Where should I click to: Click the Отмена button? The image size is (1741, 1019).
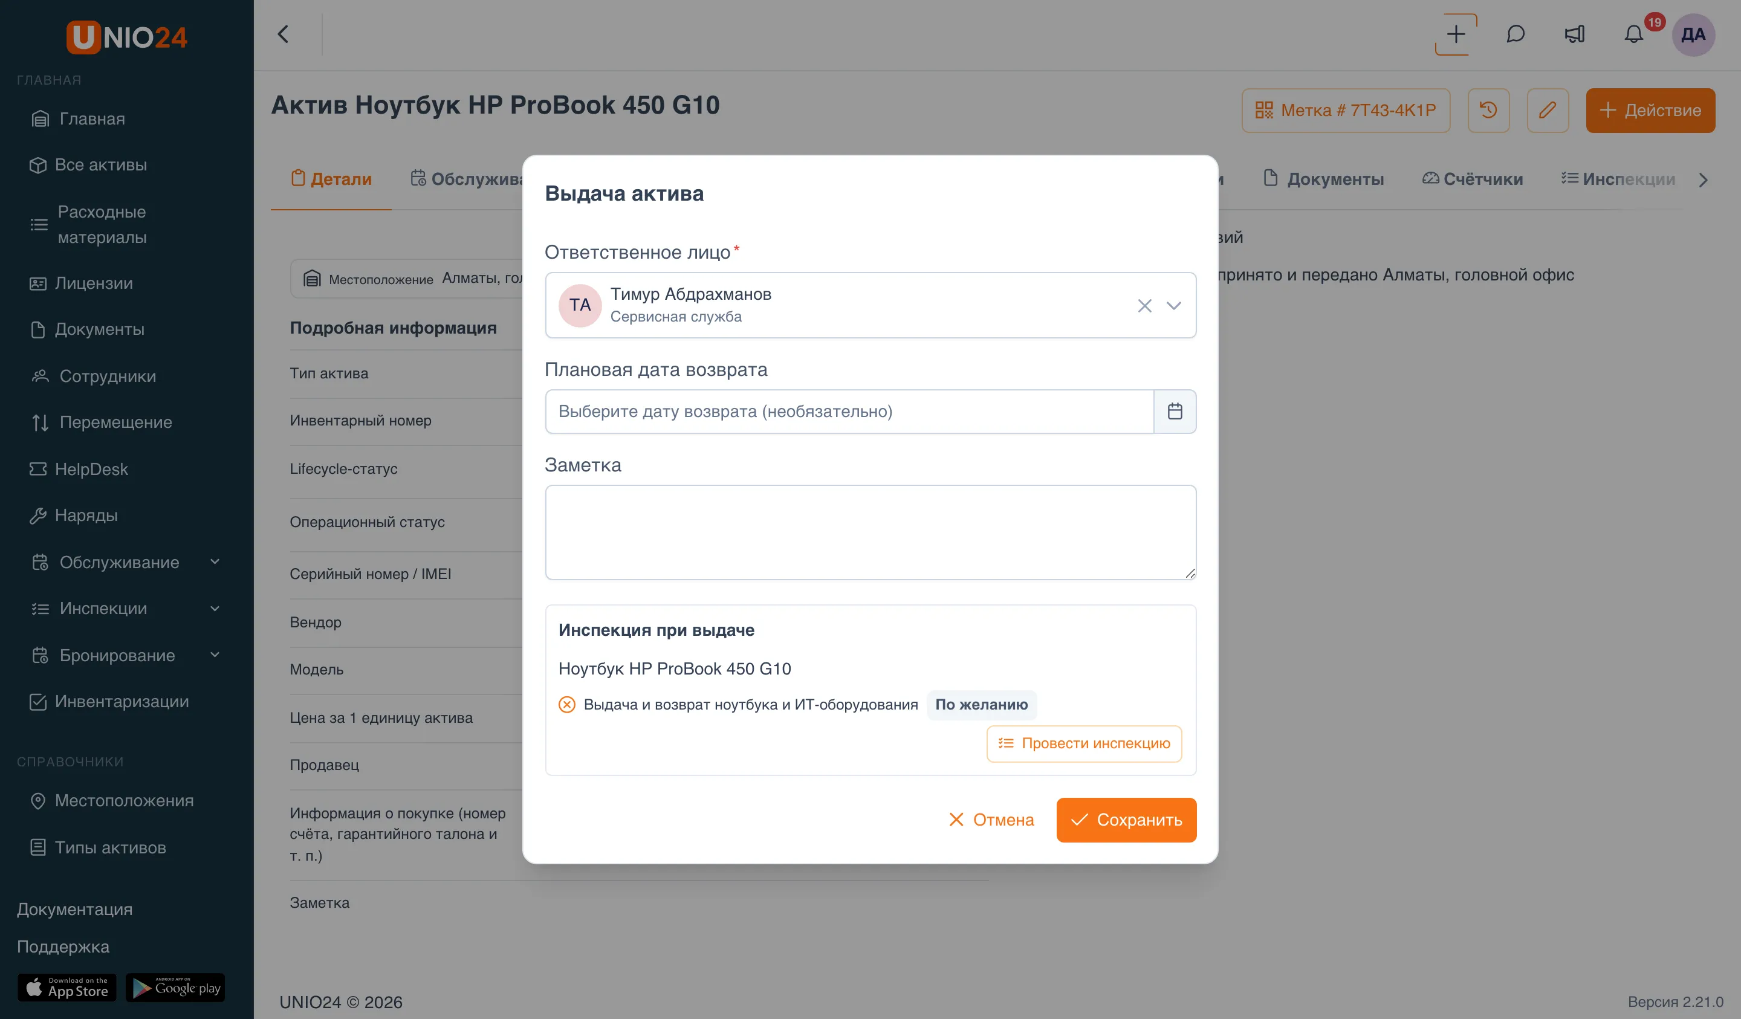pos(991,820)
